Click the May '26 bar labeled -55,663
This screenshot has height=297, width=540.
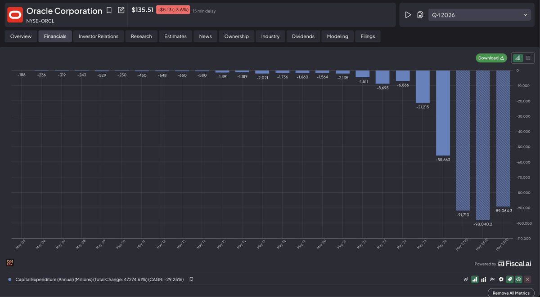click(443, 113)
